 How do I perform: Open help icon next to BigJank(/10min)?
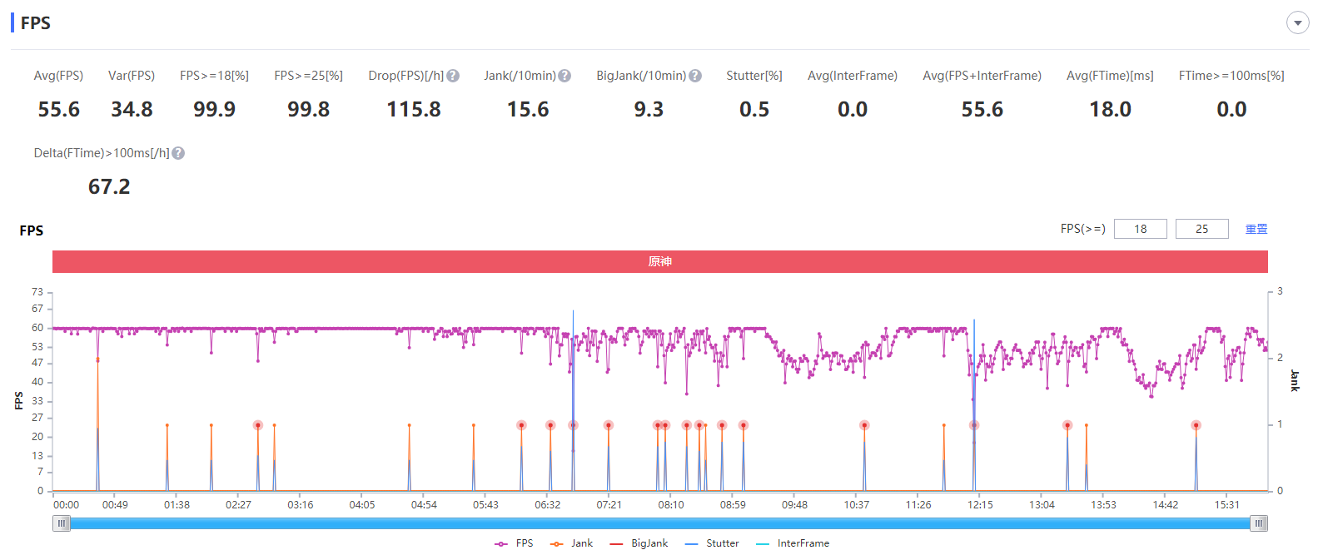click(695, 76)
